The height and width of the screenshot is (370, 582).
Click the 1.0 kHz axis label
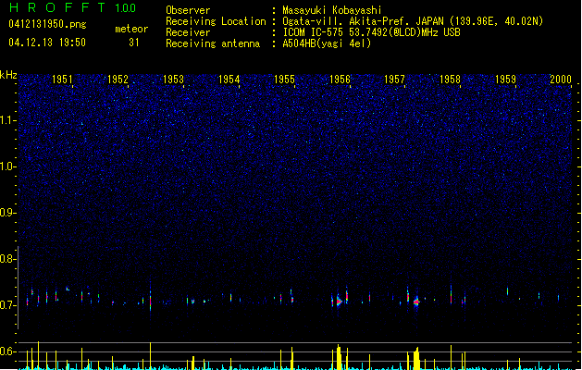7,167
